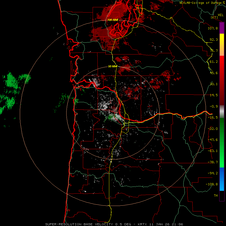
Task: Select the -16.5 scale value
Action: [213, 118]
